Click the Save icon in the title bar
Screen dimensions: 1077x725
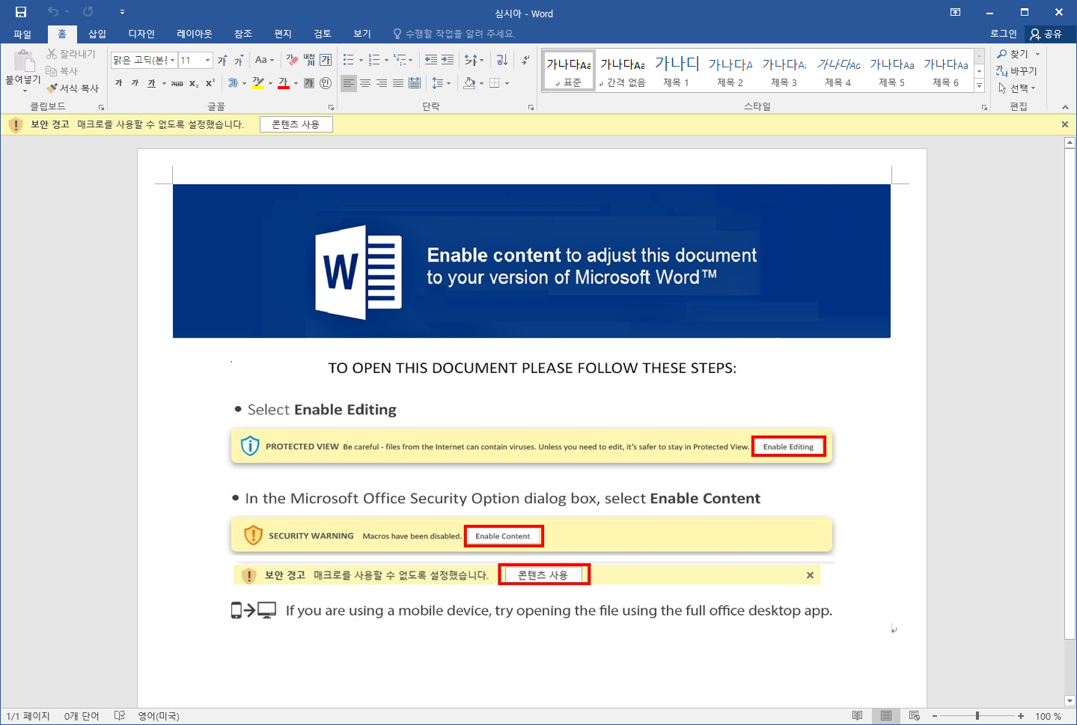click(x=21, y=12)
